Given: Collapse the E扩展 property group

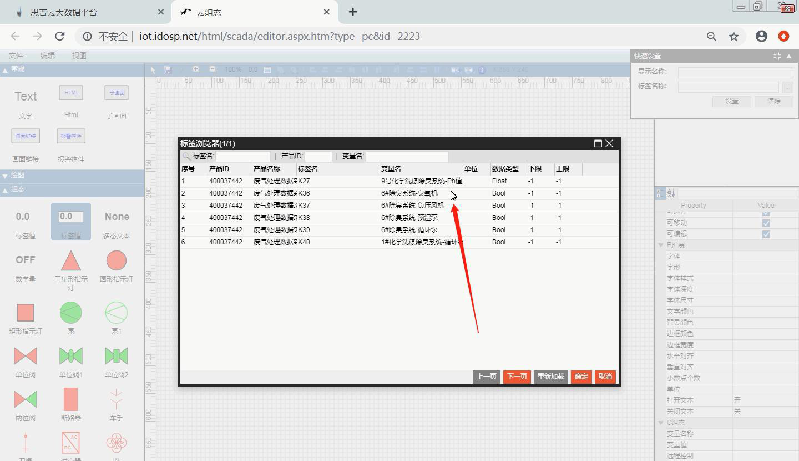Looking at the screenshot, I should point(661,245).
